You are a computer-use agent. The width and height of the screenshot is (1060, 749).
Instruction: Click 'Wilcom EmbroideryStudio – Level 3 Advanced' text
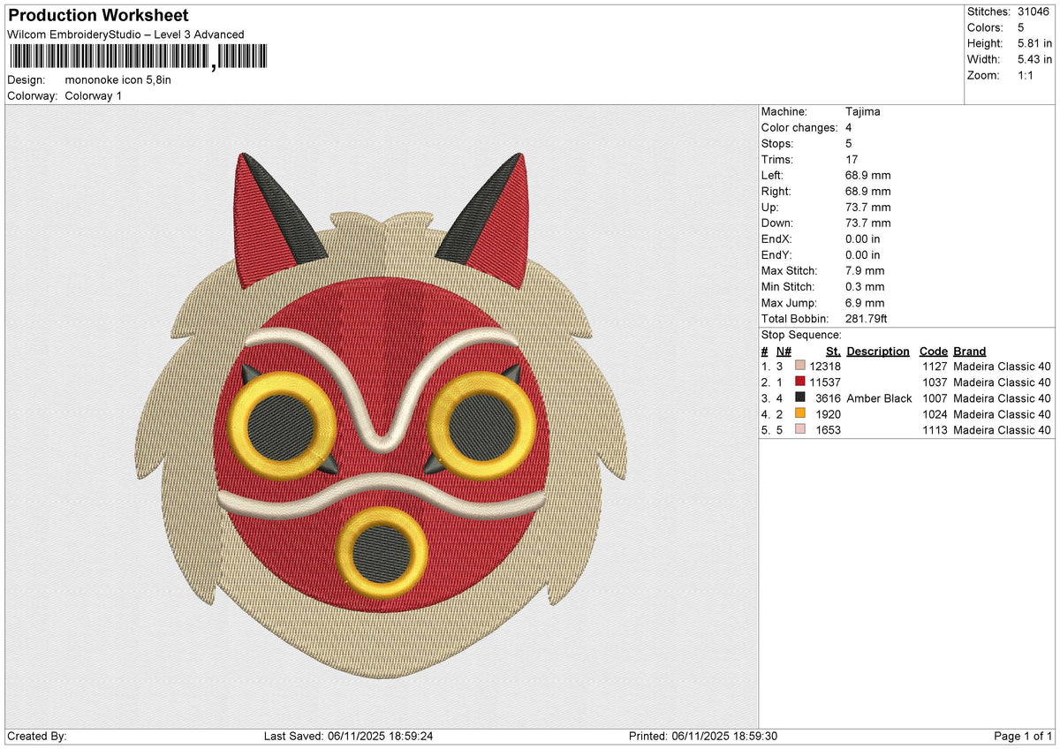pos(125,34)
